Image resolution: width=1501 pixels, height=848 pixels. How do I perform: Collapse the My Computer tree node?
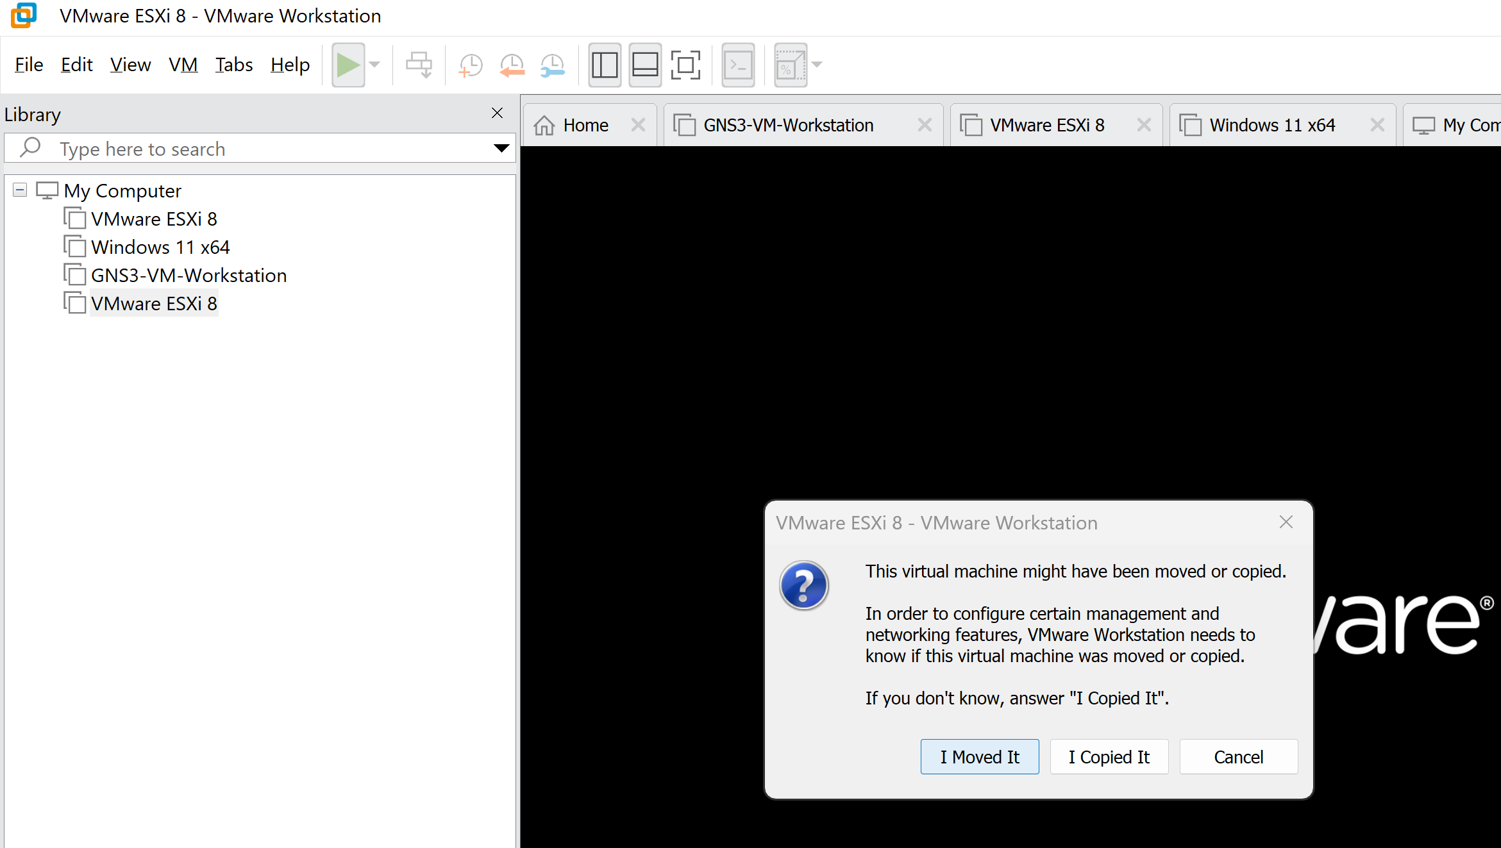tap(20, 190)
